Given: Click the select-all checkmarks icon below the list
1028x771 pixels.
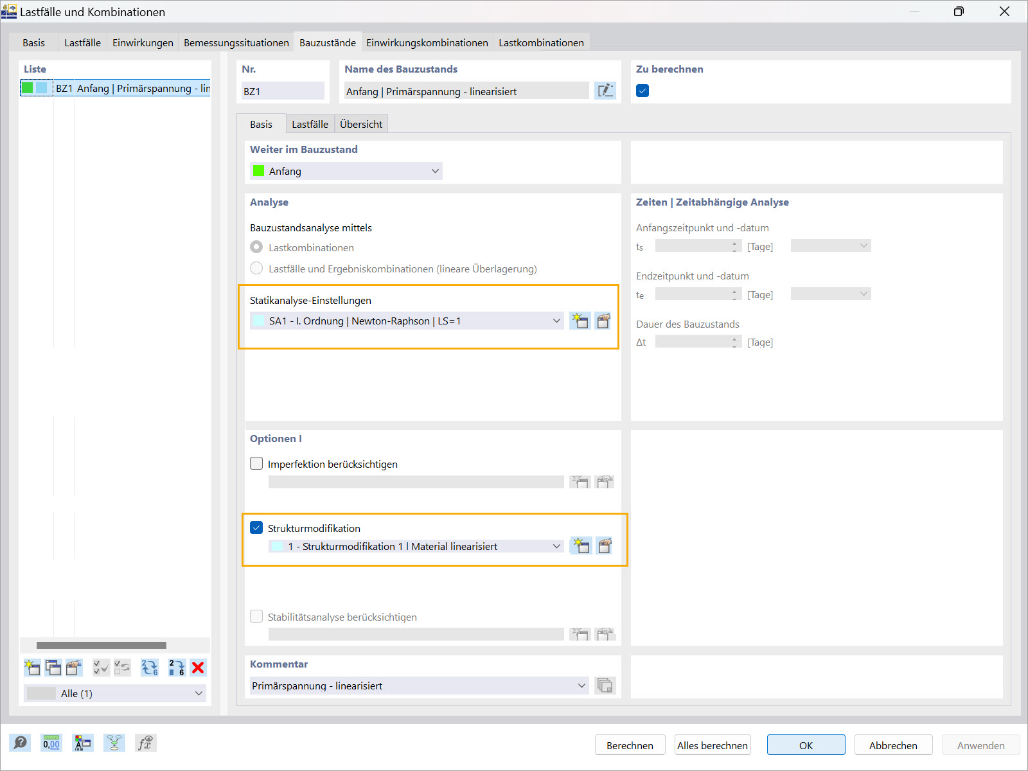Looking at the screenshot, I should pyautogui.click(x=101, y=668).
